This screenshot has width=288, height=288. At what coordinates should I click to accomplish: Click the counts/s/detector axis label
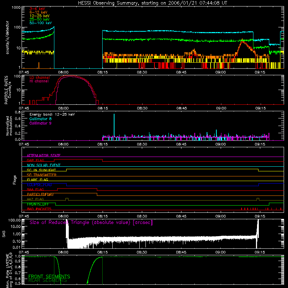pos(7,37)
